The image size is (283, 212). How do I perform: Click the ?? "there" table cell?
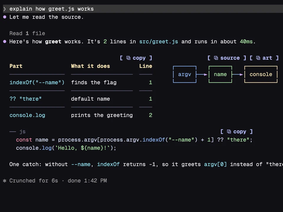[25, 99]
